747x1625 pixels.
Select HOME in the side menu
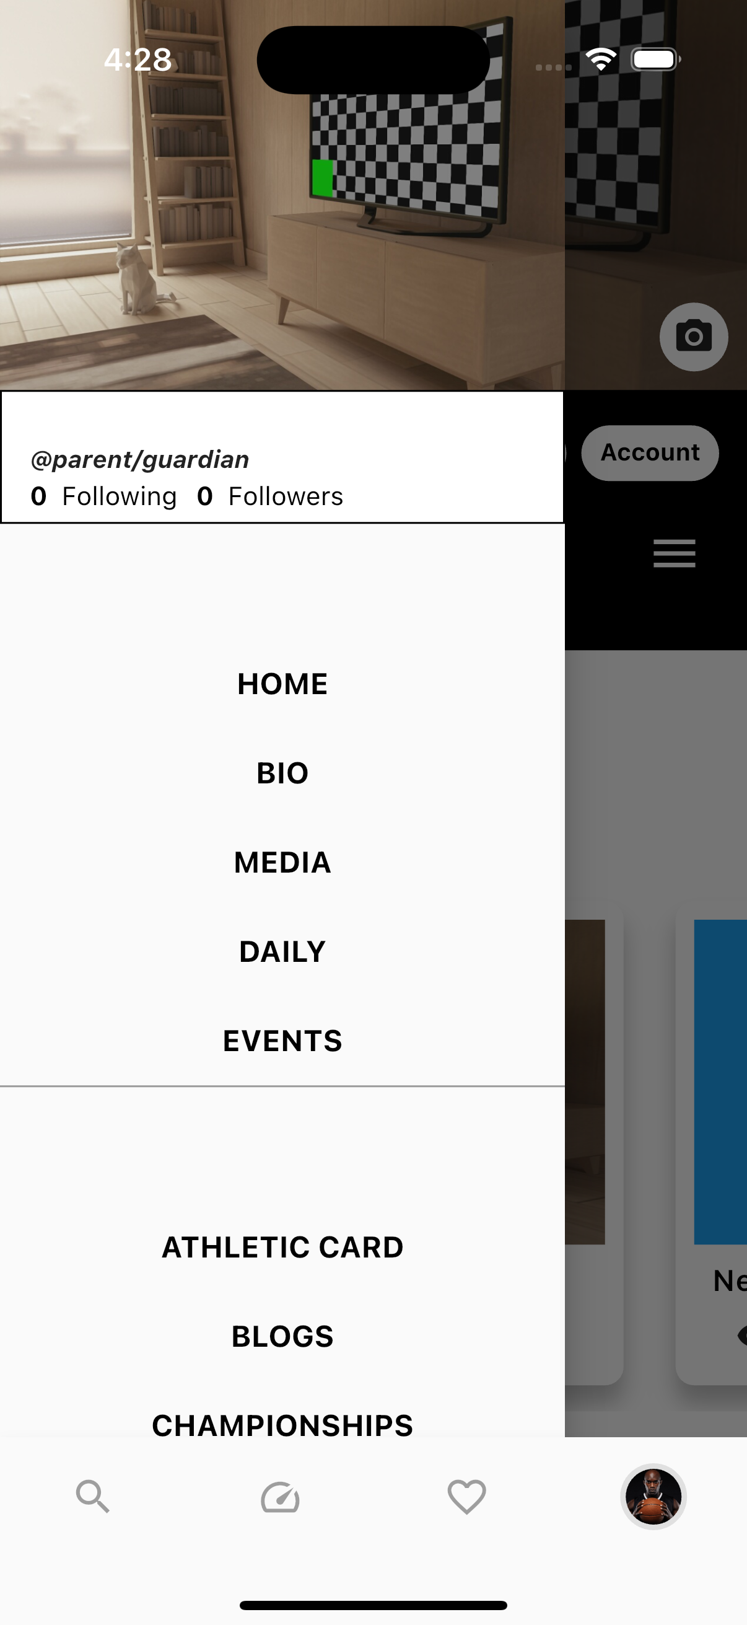(282, 684)
